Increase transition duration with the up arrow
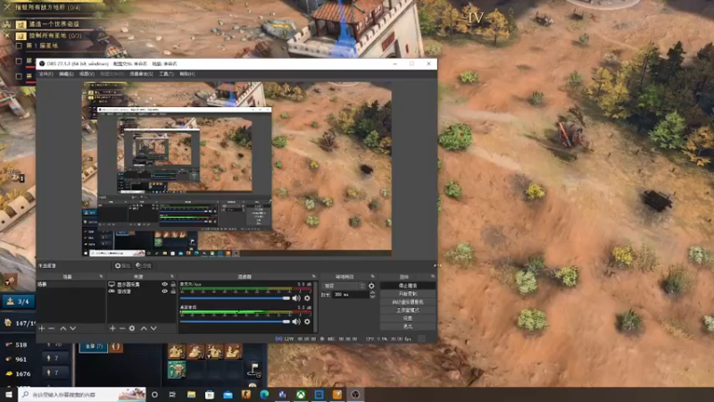 [x=372, y=293]
